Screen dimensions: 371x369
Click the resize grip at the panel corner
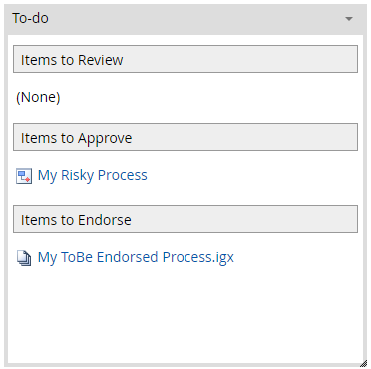point(363,363)
